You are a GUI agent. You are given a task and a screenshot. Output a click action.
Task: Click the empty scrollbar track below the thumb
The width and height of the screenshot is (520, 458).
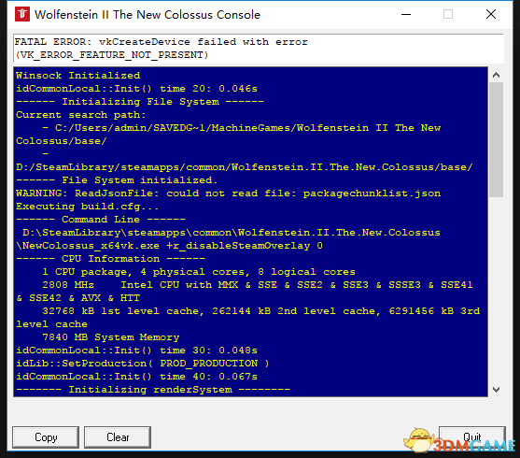click(496, 289)
